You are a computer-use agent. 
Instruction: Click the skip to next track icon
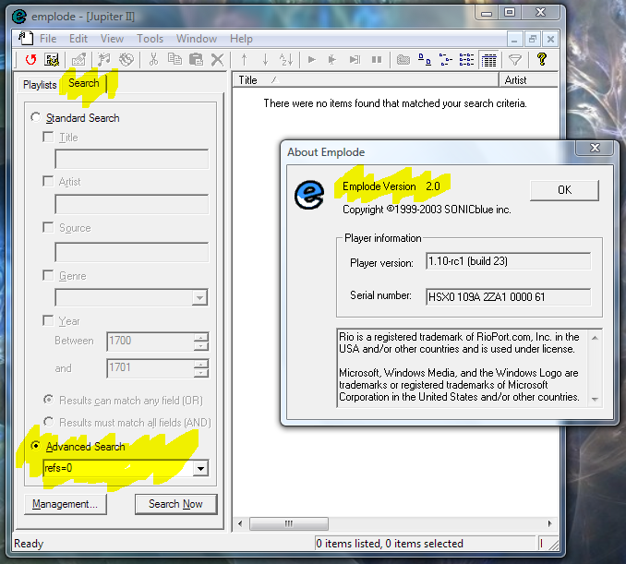[x=355, y=60]
